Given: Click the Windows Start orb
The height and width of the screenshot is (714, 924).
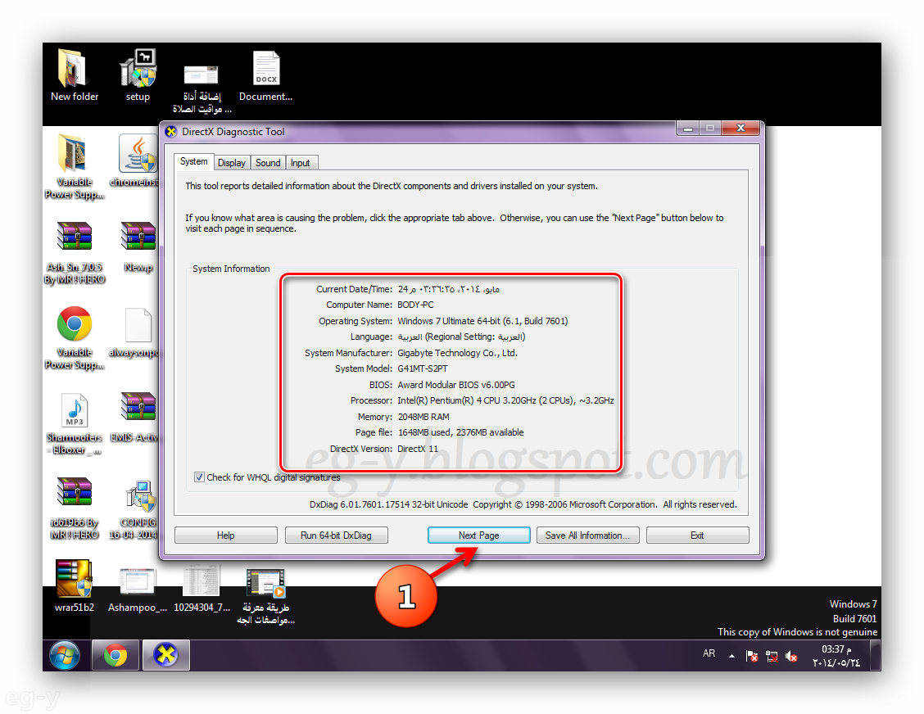Looking at the screenshot, I should pyautogui.click(x=65, y=654).
